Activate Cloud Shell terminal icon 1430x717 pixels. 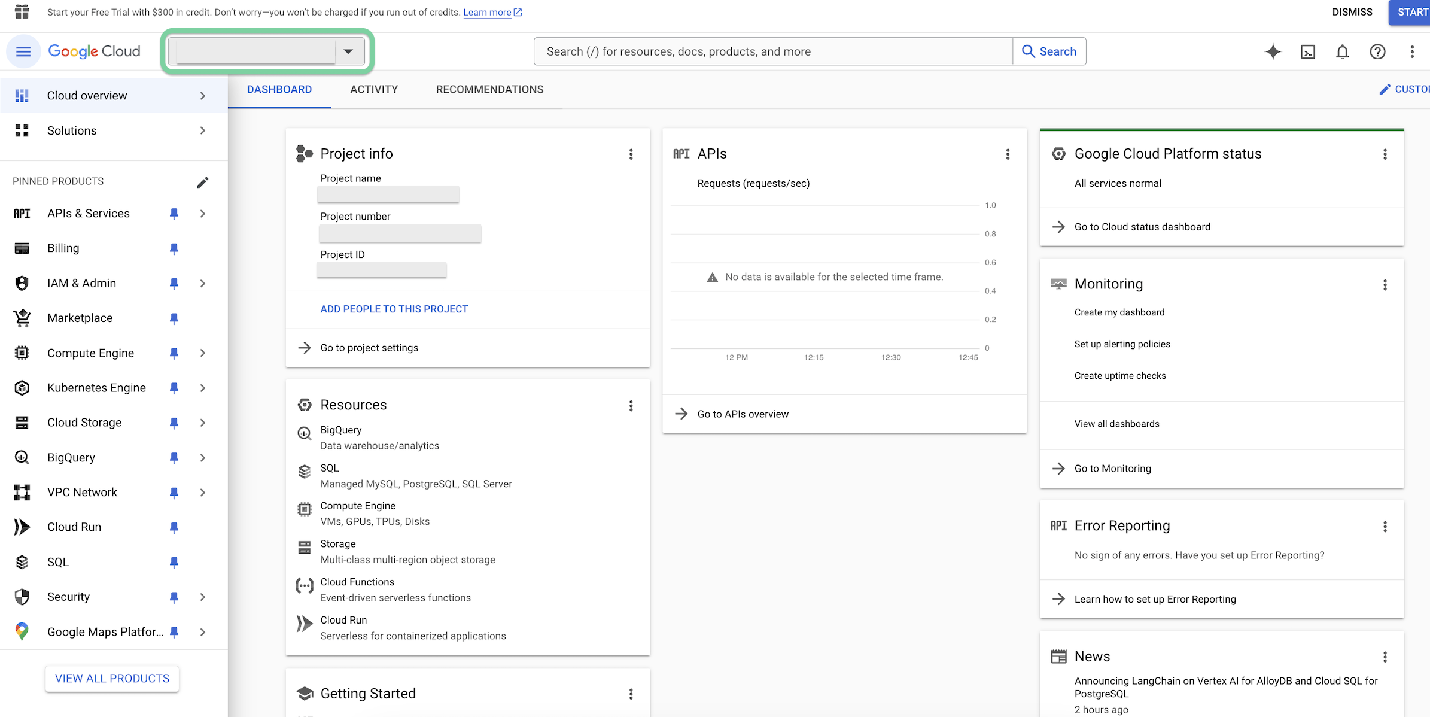point(1308,51)
